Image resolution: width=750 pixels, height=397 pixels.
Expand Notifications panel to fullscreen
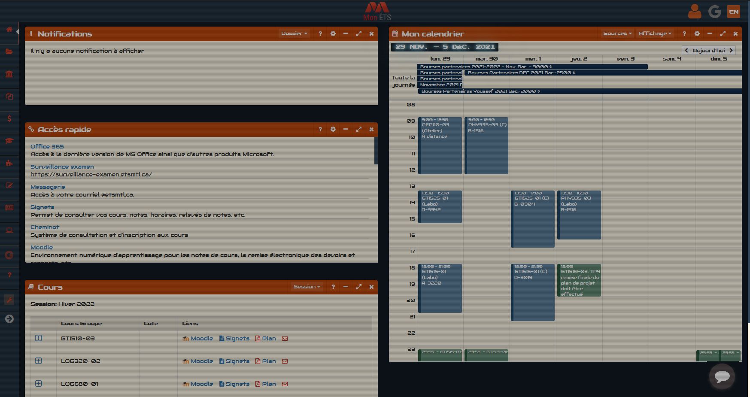tap(359, 33)
